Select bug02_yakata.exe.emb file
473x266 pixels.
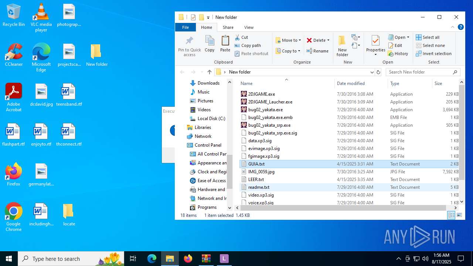(270, 117)
